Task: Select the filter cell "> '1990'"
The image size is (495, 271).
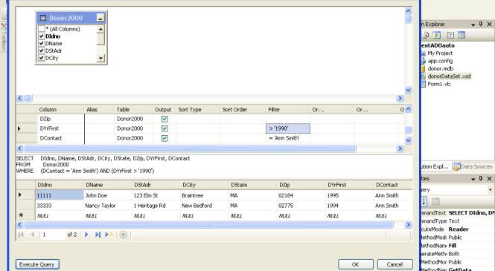Action: [x=288, y=128]
